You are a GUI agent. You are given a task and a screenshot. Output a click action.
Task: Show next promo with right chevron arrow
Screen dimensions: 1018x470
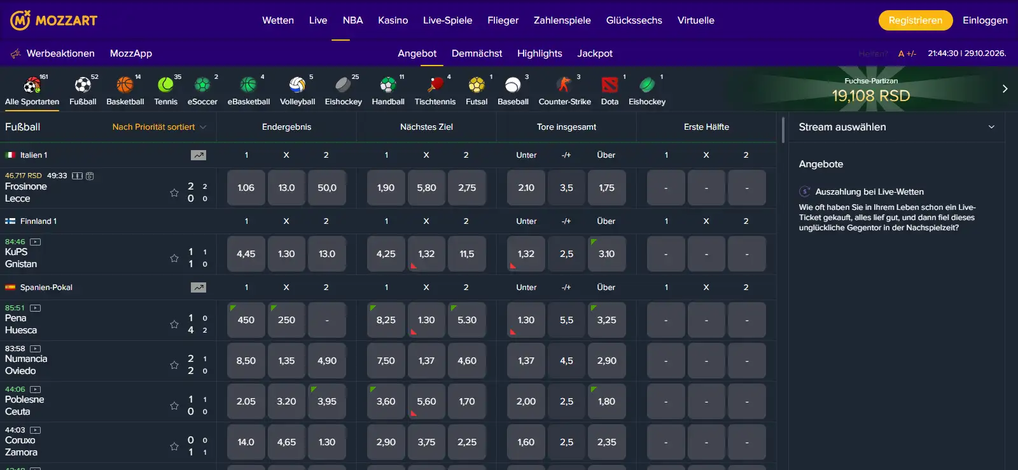coord(1005,89)
